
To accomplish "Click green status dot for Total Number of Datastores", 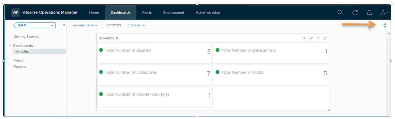I will coord(101,72).
